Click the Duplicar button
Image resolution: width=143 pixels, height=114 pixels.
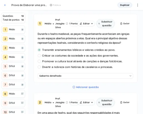125,5
